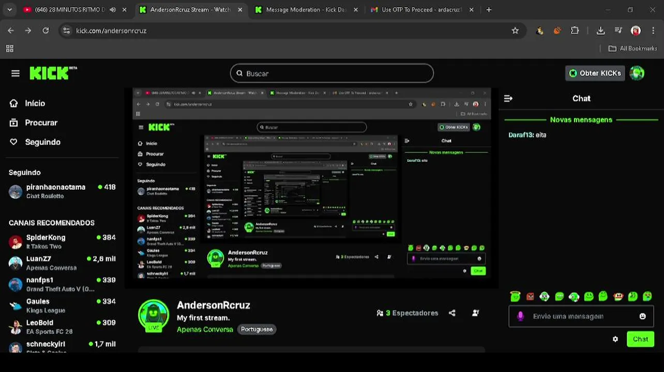Click the 3 Espectadores viewer count
Image resolution: width=664 pixels, height=372 pixels.
pyautogui.click(x=408, y=313)
